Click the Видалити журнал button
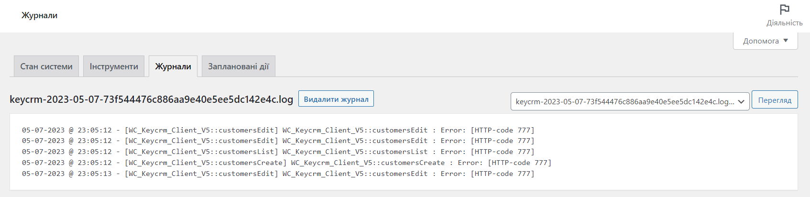 click(x=336, y=99)
